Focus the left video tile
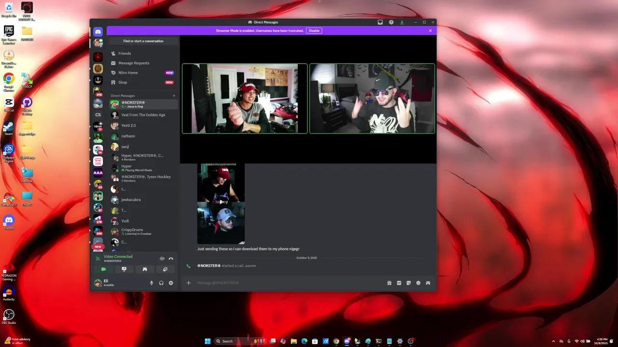Image resolution: width=618 pixels, height=347 pixels. 245,98
